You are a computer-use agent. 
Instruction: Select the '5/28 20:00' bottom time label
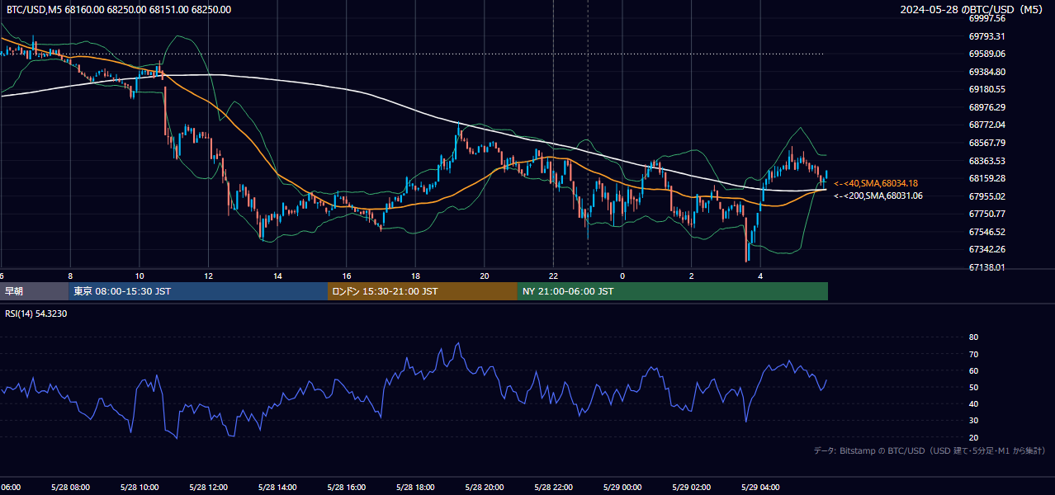tap(485, 487)
